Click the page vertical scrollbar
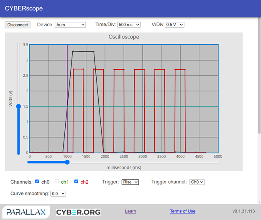Image resolution: width=261 pixels, height=220 pixels. [x=259, y=75]
